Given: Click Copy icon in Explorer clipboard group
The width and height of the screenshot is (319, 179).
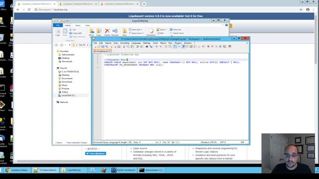Looking at the screenshot, I should pyautogui.click(x=58, y=32).
